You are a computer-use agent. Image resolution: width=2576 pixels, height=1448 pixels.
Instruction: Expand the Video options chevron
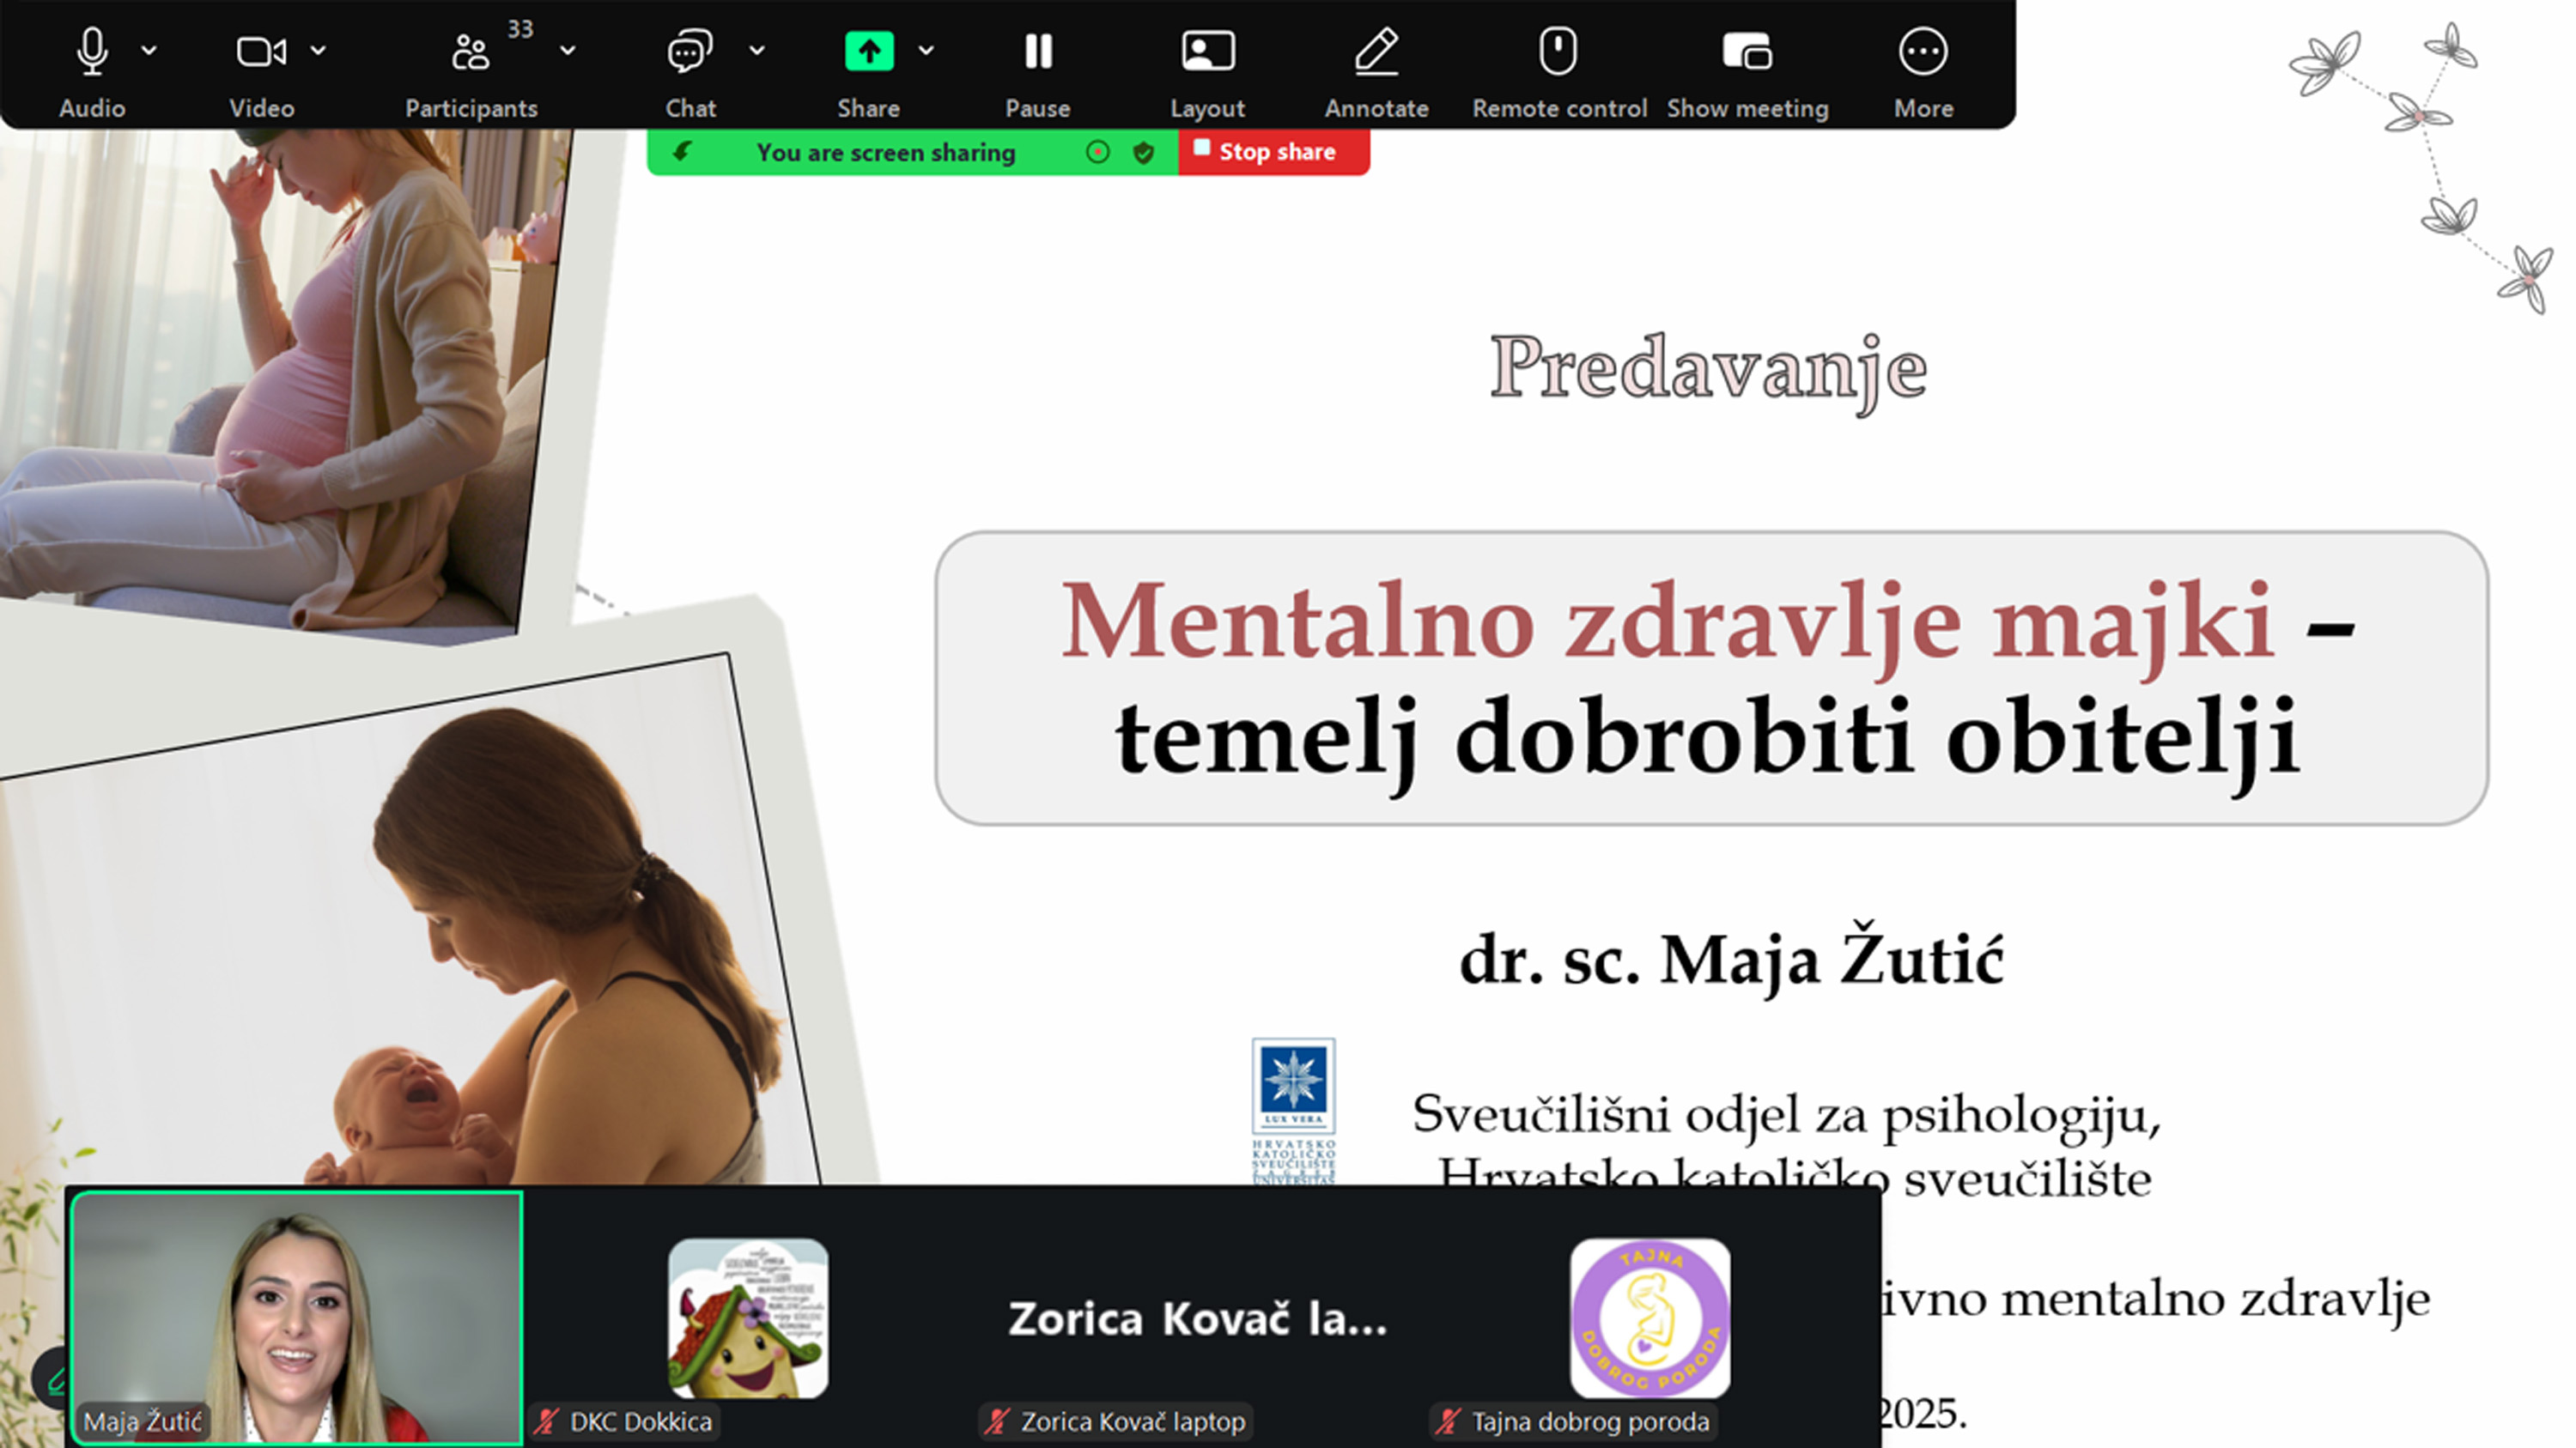pos(318,49)
